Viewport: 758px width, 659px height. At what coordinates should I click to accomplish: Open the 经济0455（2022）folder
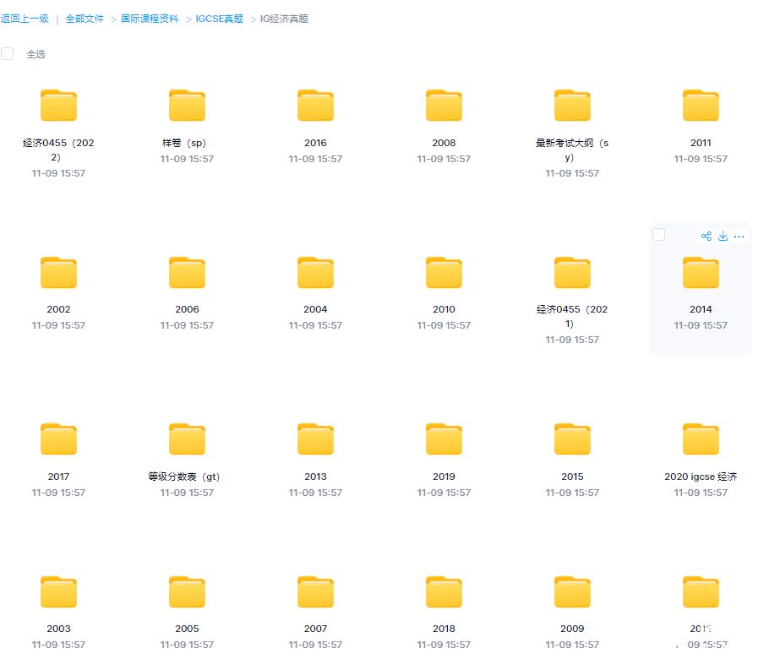[x=58, y=105]
